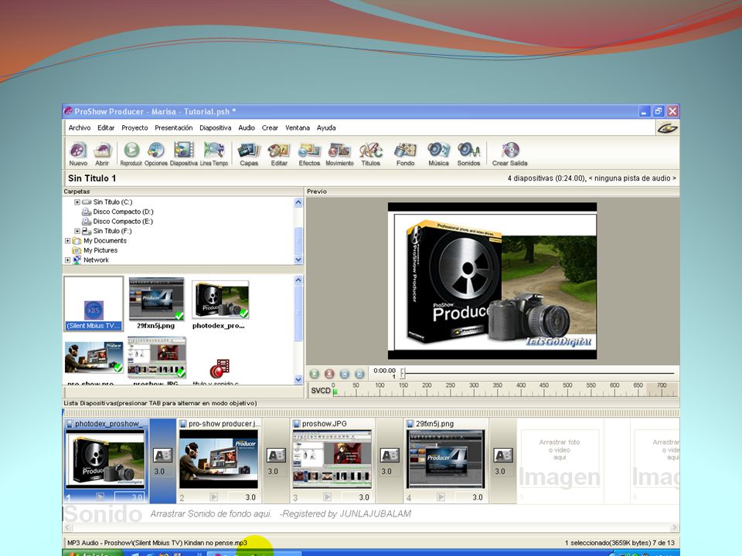The image size is (742, 556).
Task: Click slide 2 duration field 3.0
Action: (x=244, y=497)
